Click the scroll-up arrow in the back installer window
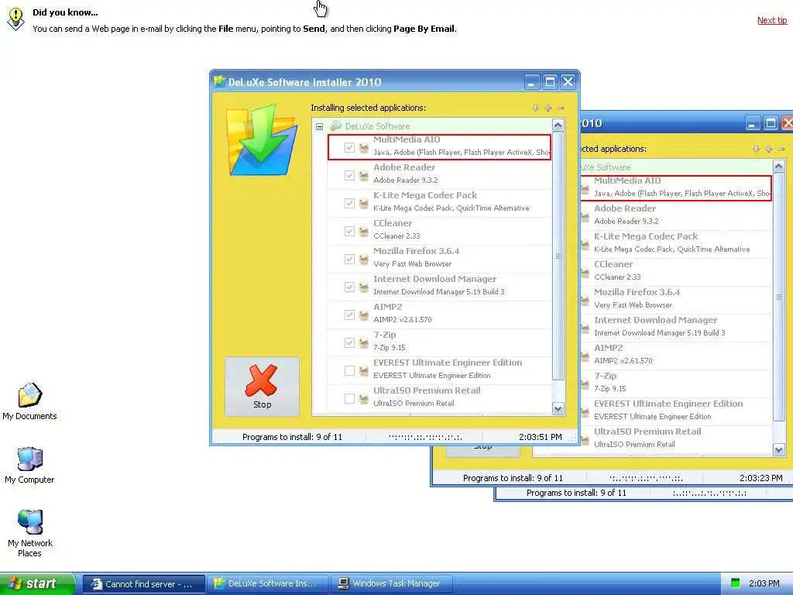 coord(779,166)
